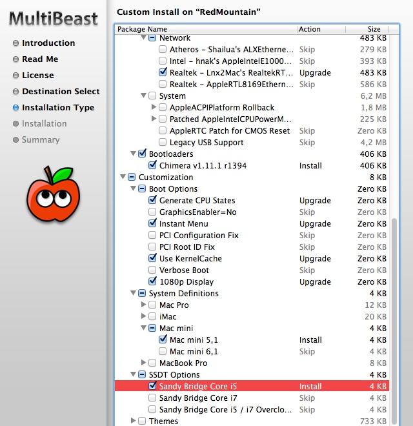Select the Introduction step bullet
The image size is (413, 426).
pos(15,43)
